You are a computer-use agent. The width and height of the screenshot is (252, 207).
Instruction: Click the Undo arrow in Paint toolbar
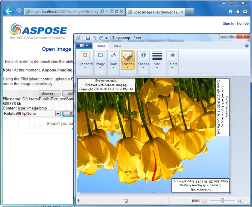[x=94, y=38]
